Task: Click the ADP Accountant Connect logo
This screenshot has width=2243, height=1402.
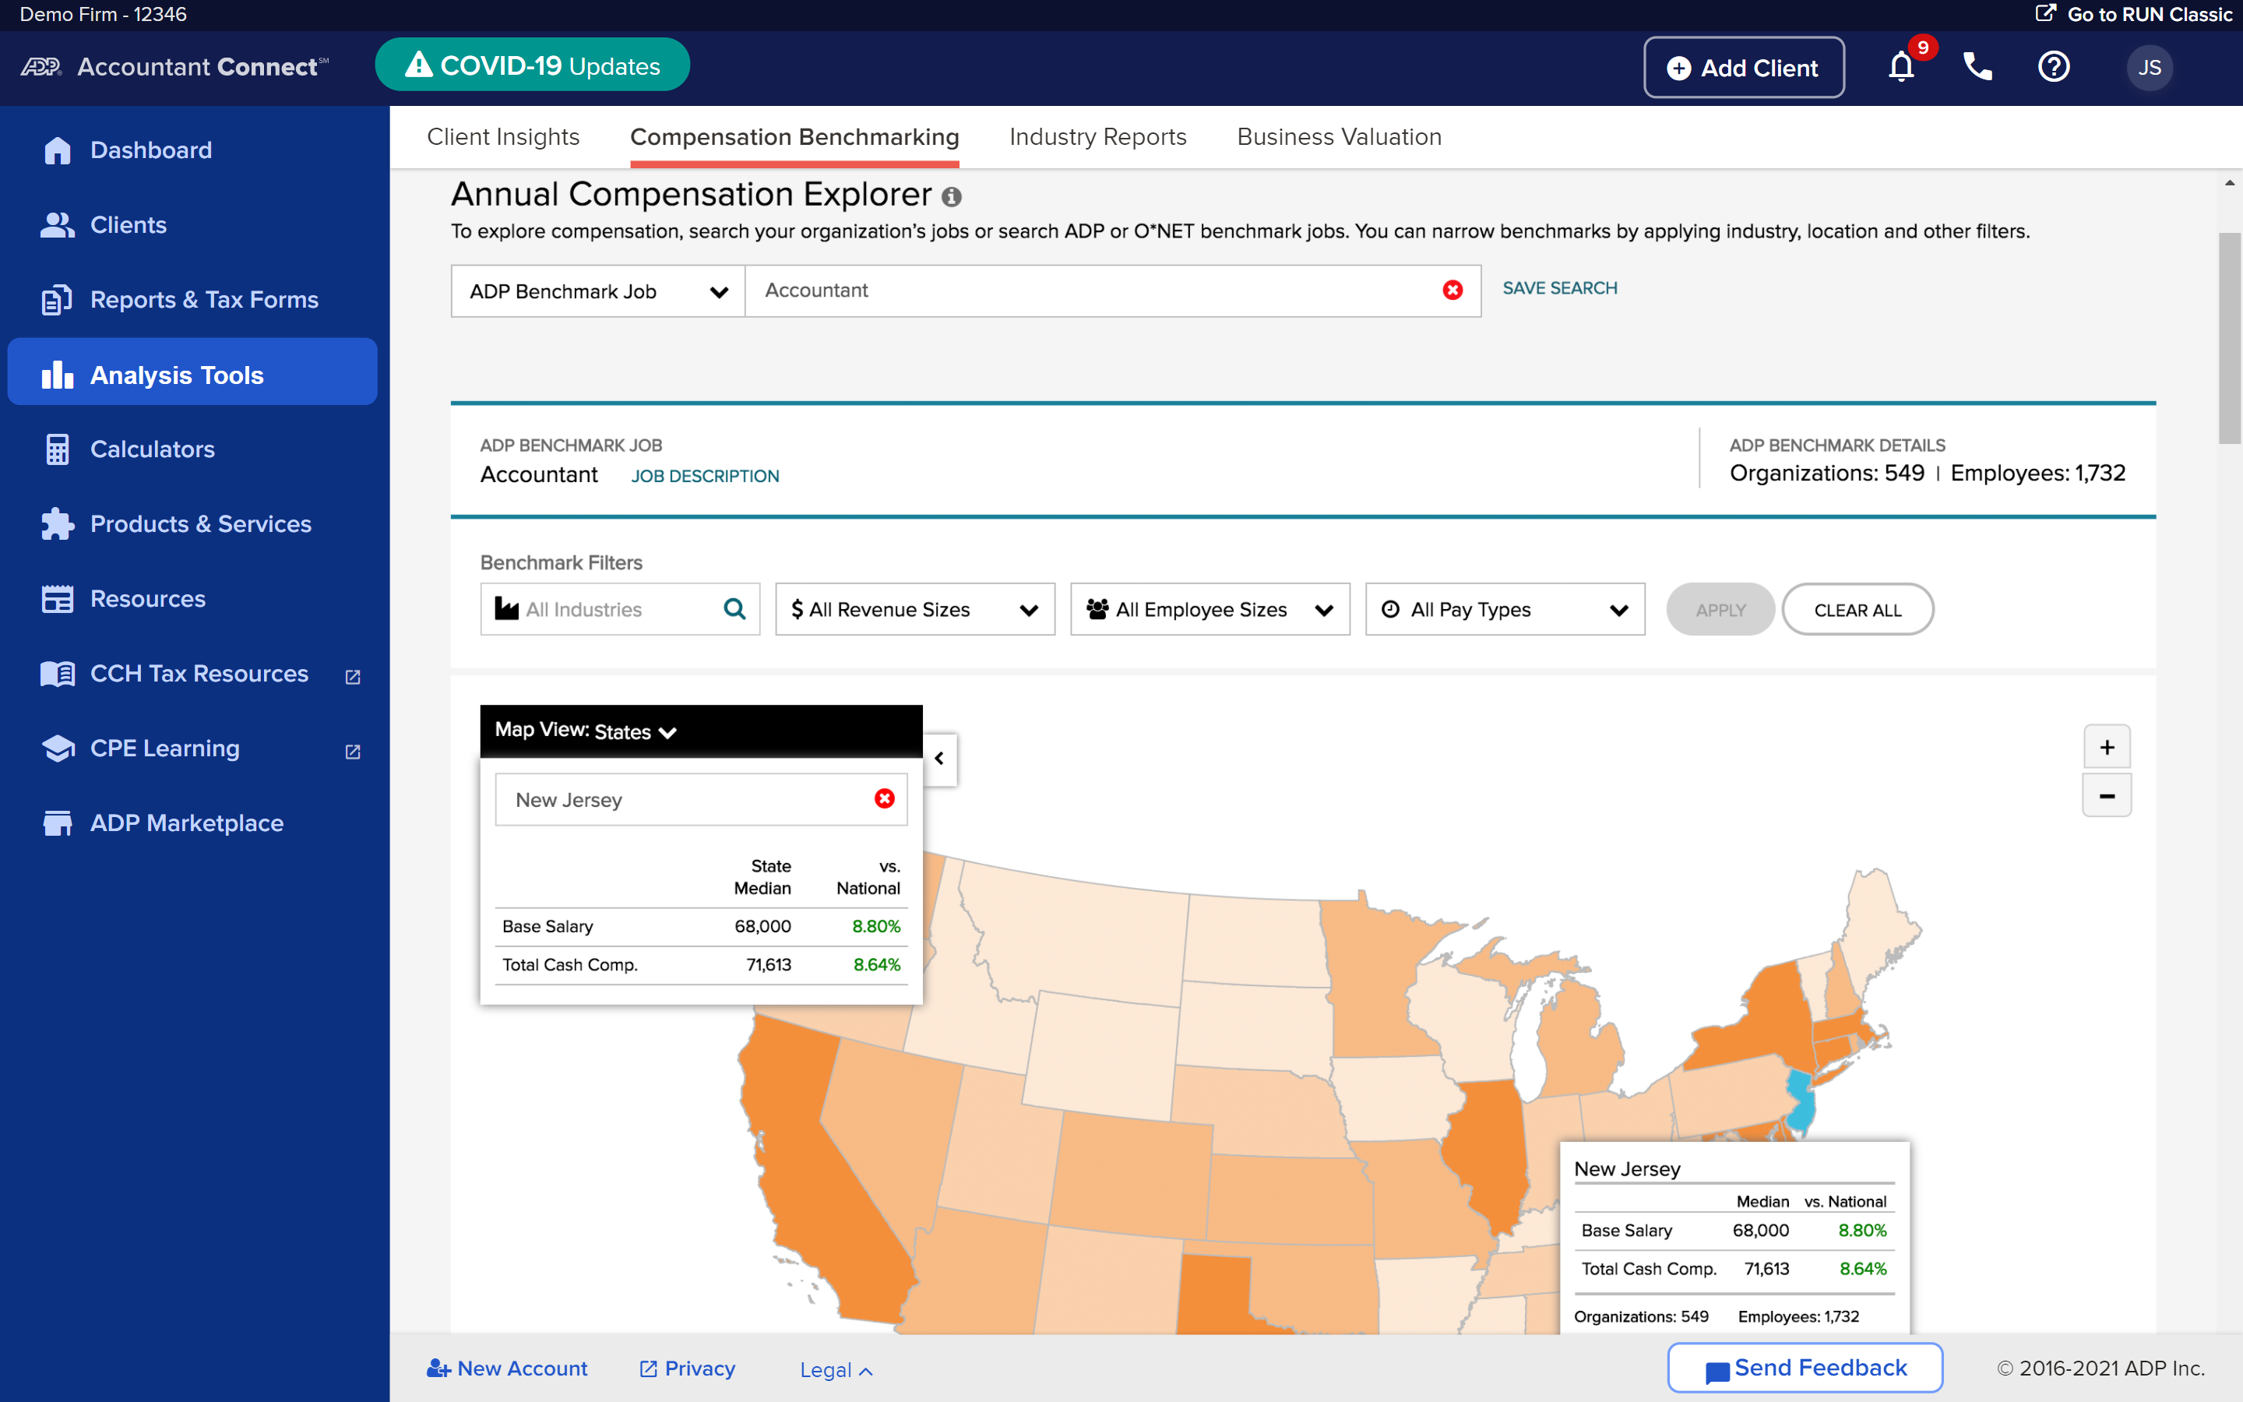Action: [174, 67]
